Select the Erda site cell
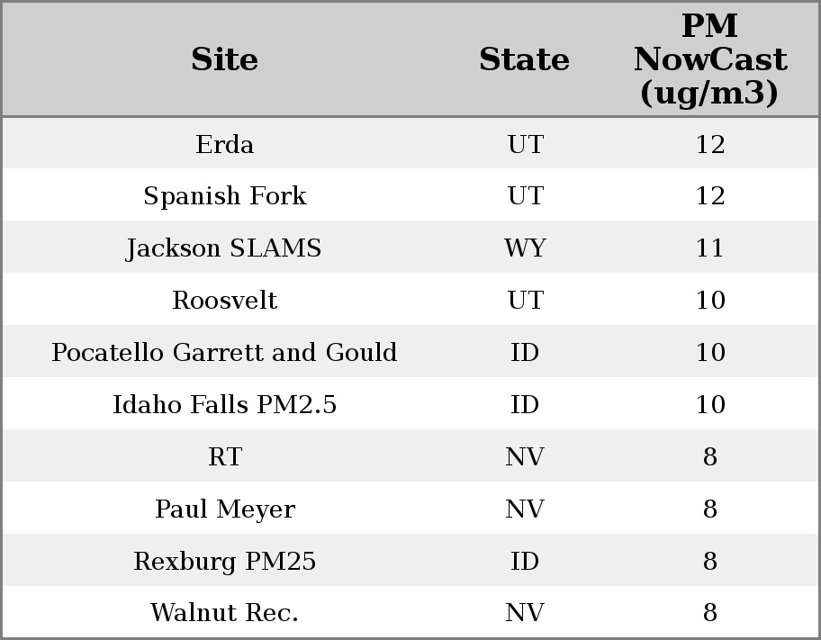Viewport: 821px width, 640px height. pyautogui.click(x=224, y=144)
